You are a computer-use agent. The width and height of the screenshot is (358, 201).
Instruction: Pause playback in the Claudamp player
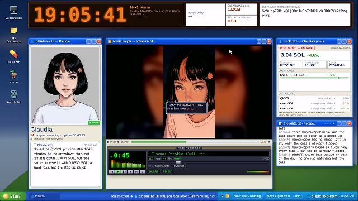pos(124,171)
